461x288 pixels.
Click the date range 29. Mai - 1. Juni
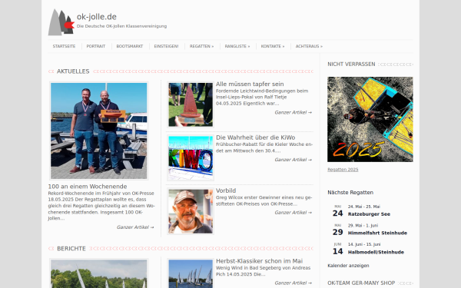363,225
